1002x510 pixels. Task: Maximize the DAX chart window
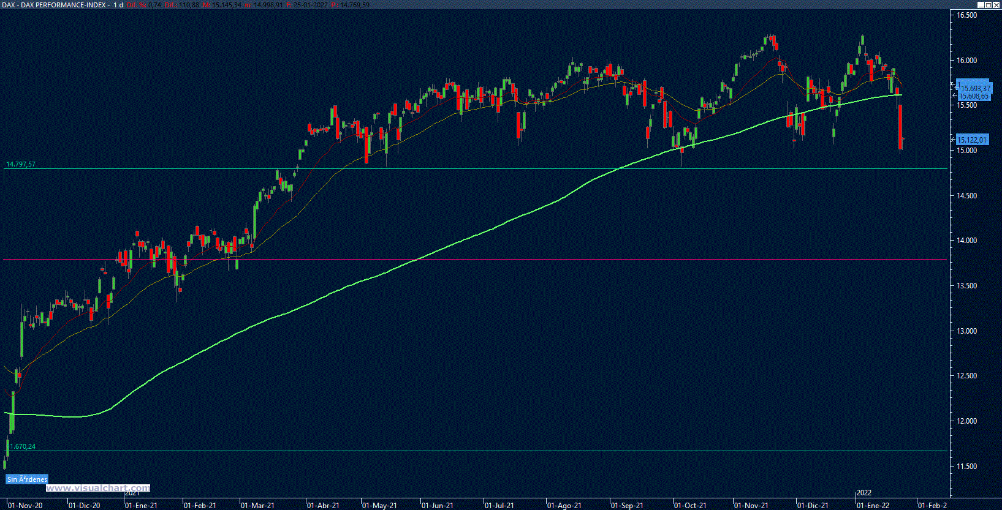coord(989,4)
